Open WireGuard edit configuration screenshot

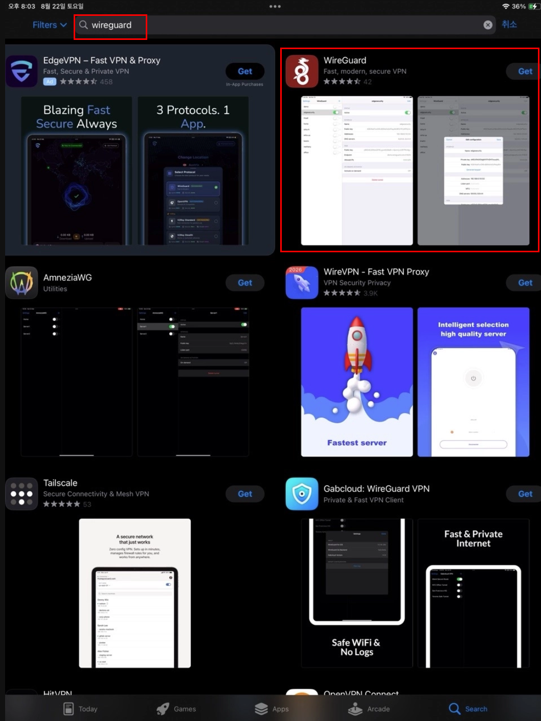pyautogui.click(x=474, y=170)
